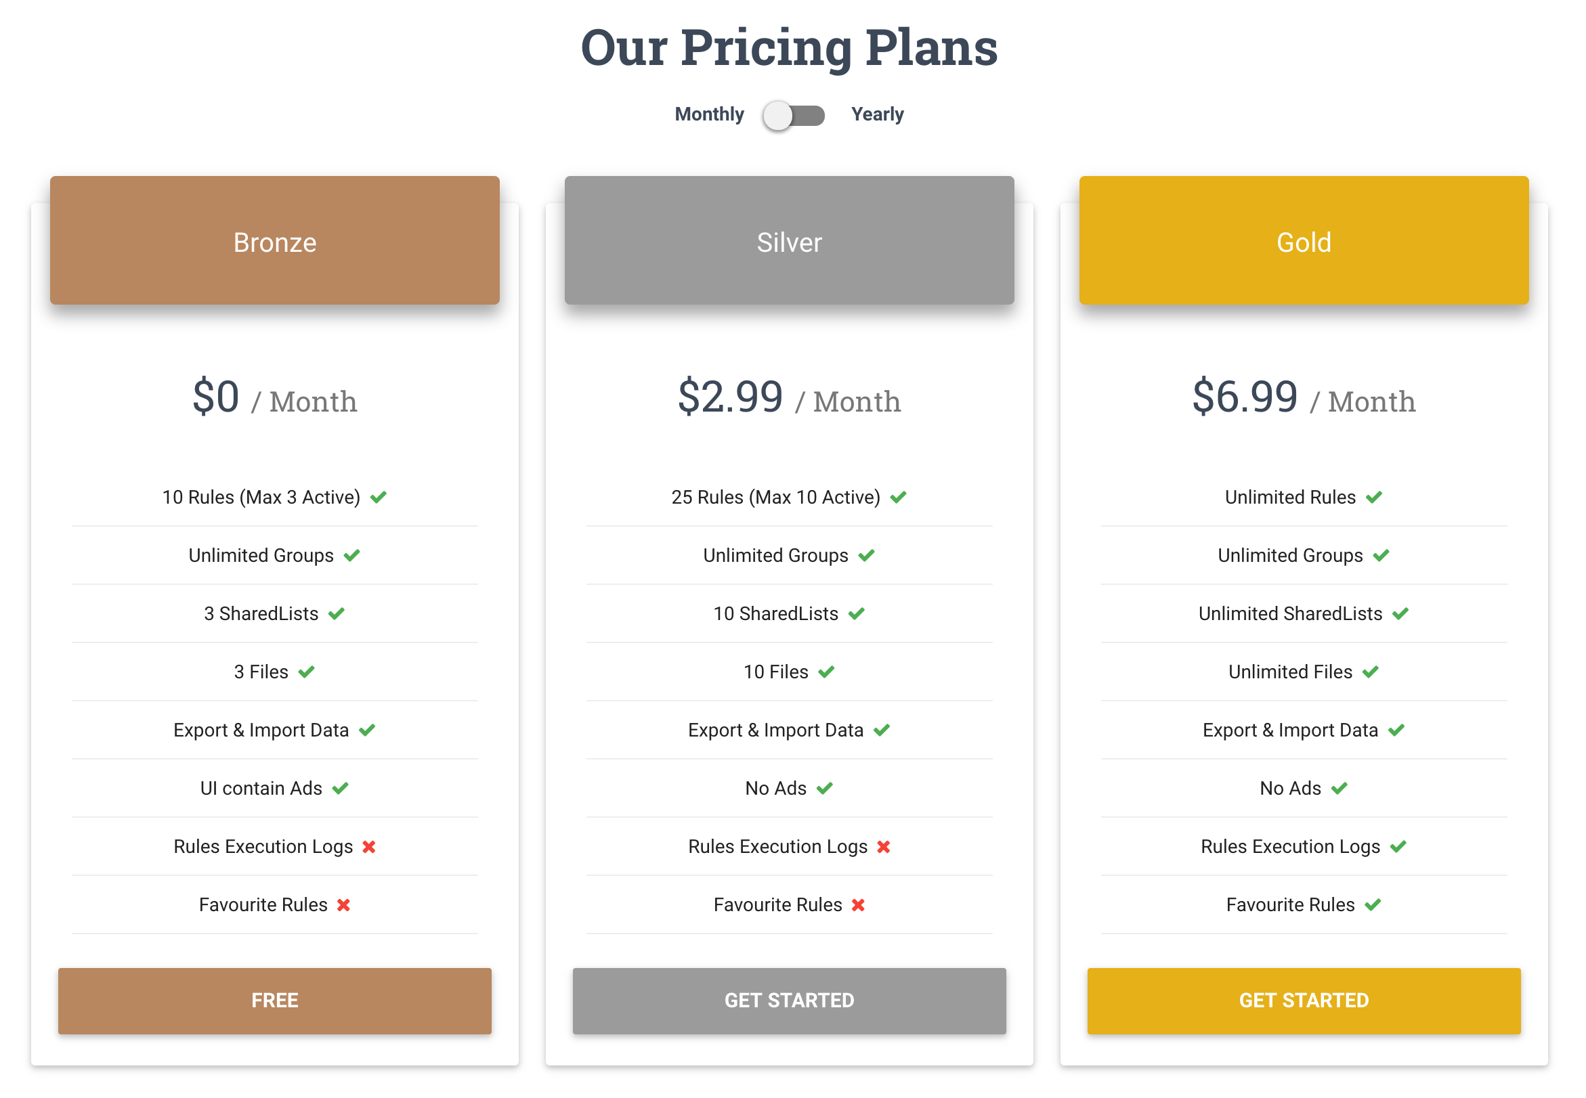Click the FREE button on Bronze plan
This screenshot has height=1098, width=1586.
click(x=274, y=1001)
